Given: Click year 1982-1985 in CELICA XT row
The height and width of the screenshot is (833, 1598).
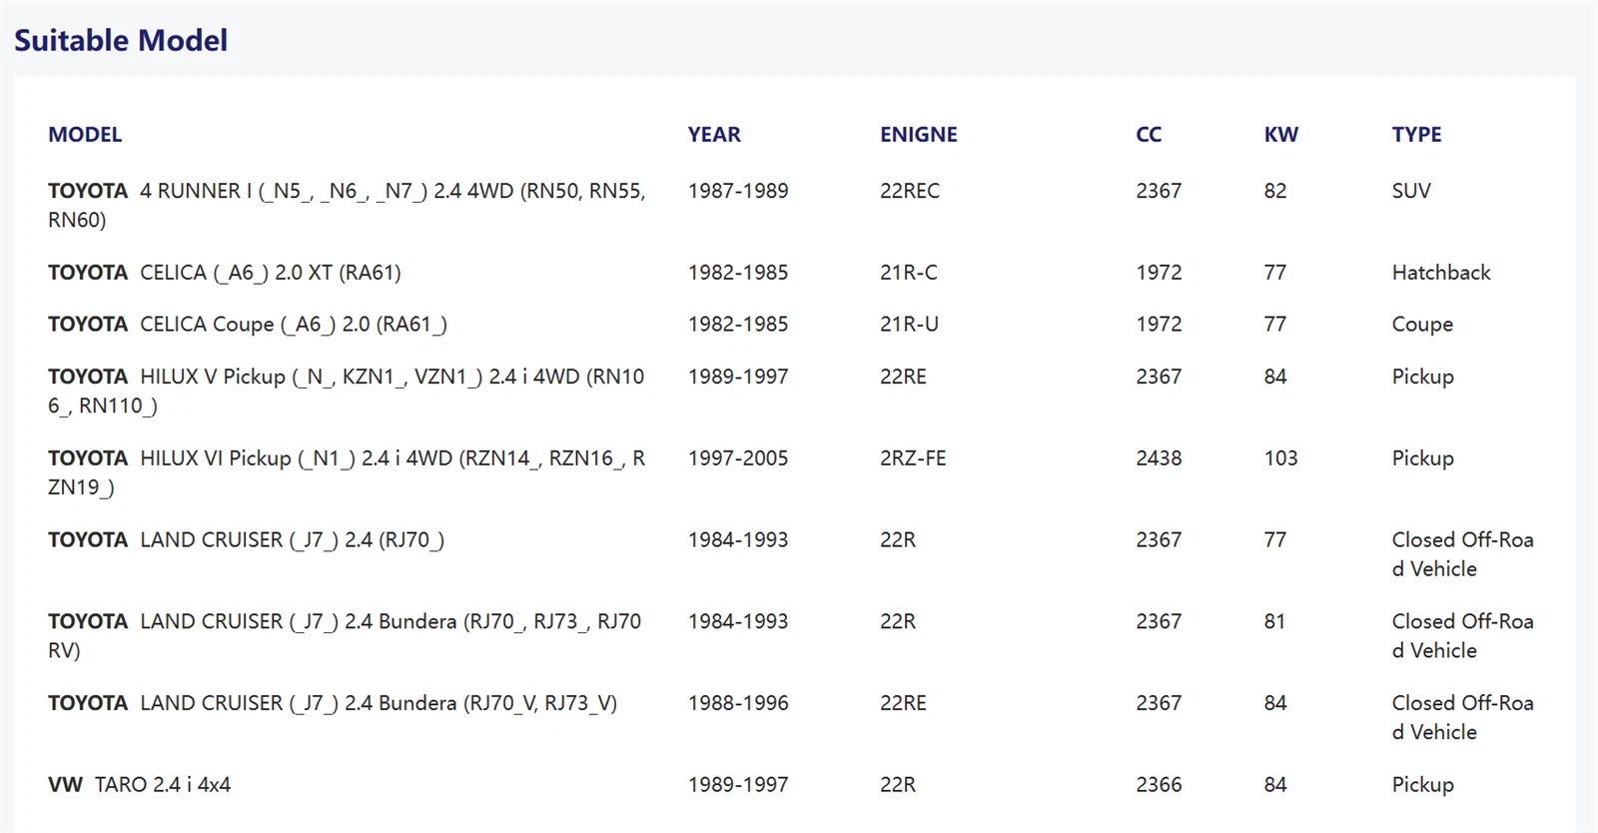Looking at the screenshot, I should click(x=738, y=273).
